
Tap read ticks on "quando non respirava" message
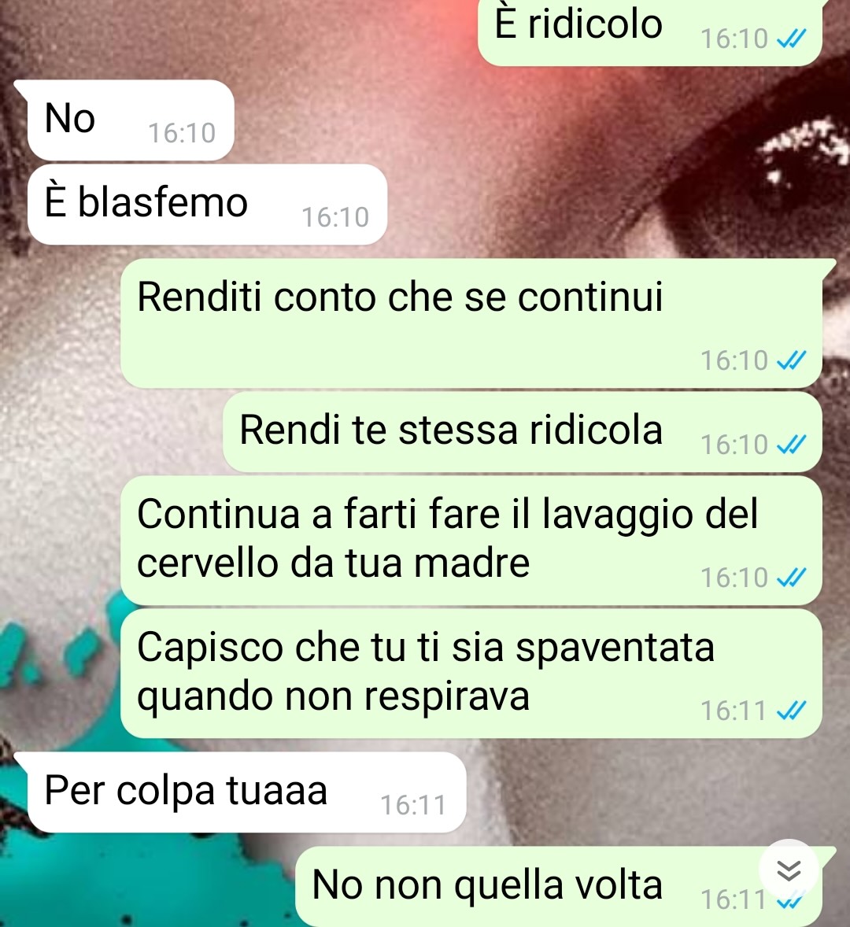[x=792, y=711]
